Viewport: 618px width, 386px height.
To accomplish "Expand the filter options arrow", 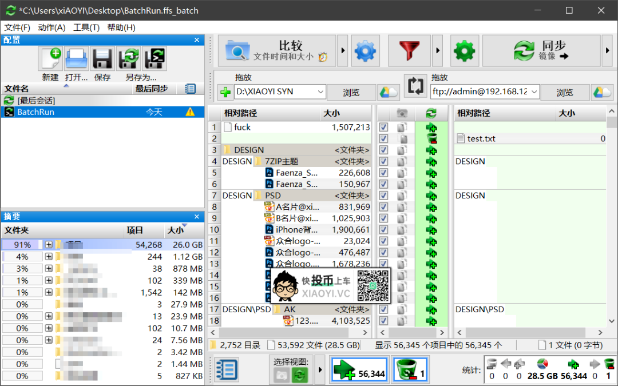I will click(438, 51).
